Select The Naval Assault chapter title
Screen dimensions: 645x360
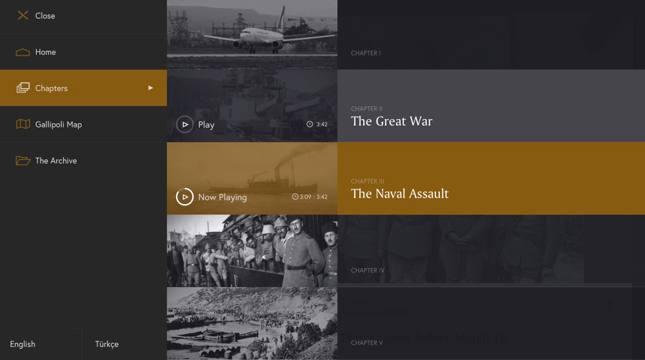pyautogui.click(x=400, y=194)
